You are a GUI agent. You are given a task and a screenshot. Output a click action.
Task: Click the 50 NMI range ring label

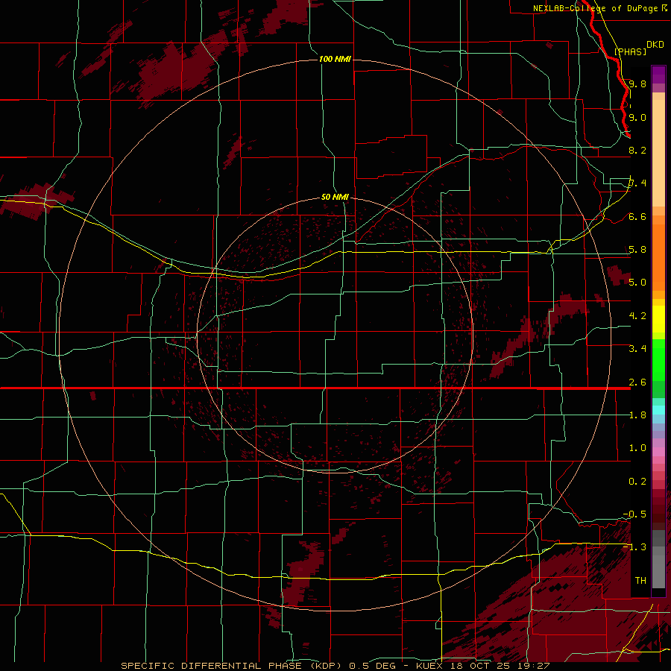click(x=335, y=197)
